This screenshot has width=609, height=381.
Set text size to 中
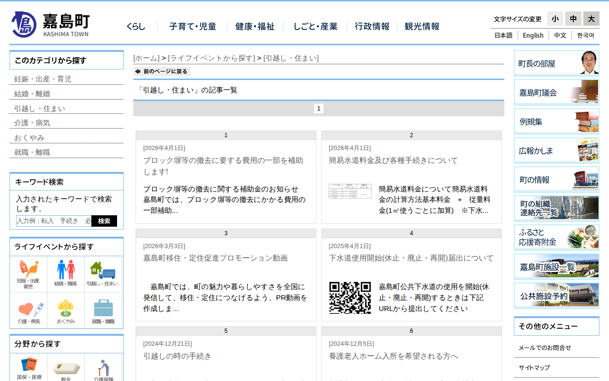click(573, 19)
